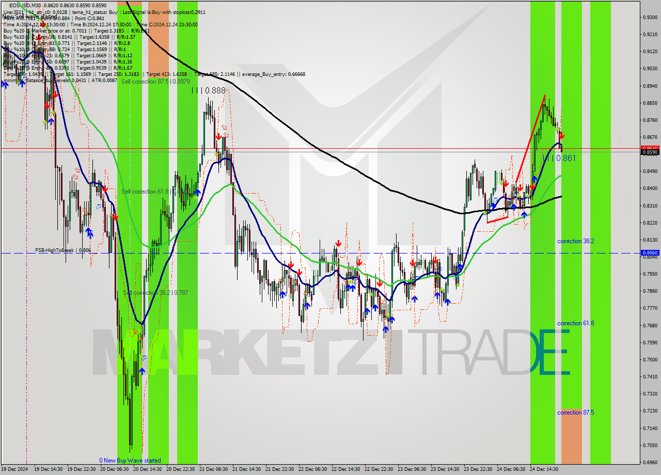The height and width of the screenshot is (475, 661).
Task: Click the '19 Dec 2024' date label
Action: tap(14, 469)
